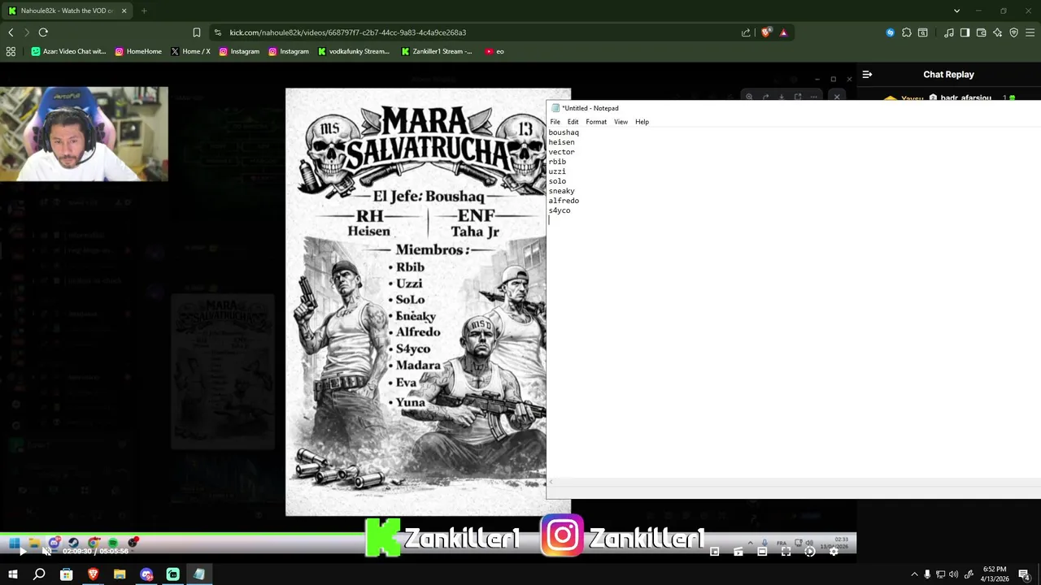The width and height of the screenshot is (1041, 585).
Task: Click the share icon in the address bar
Action: tap(746, 32)
